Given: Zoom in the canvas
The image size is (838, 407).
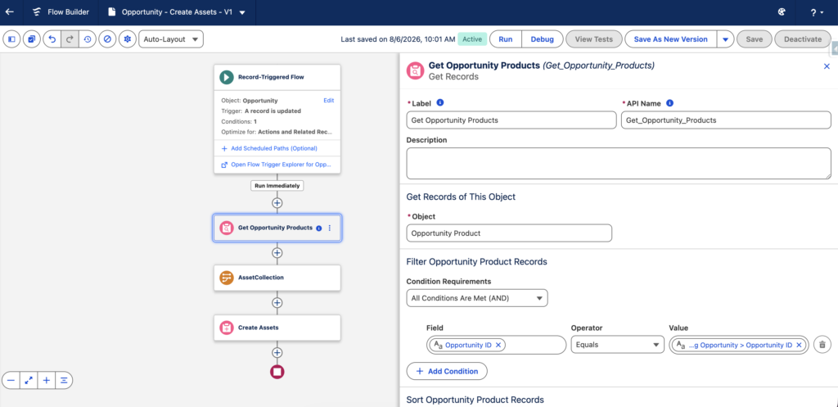Looking at the screenshot, I should tap(47, 380).
